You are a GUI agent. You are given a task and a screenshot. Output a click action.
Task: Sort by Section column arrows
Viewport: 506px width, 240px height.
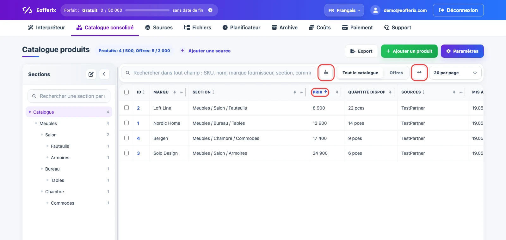coord(213,92)
